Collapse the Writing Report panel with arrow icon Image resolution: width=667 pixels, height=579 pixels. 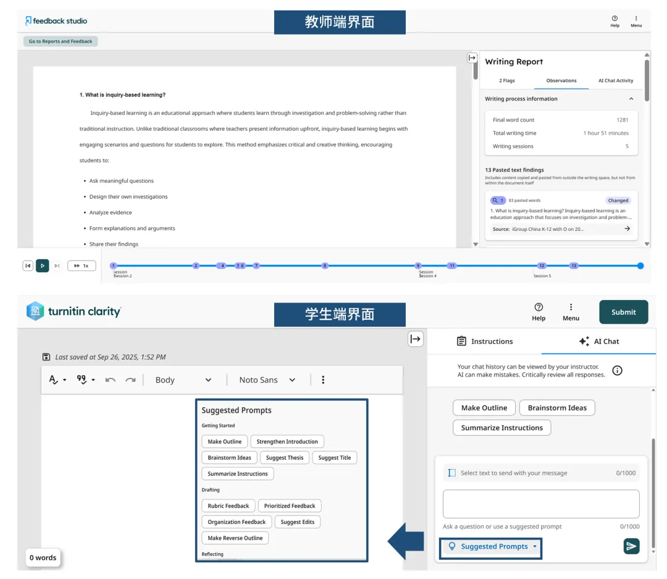coord(472,57)
